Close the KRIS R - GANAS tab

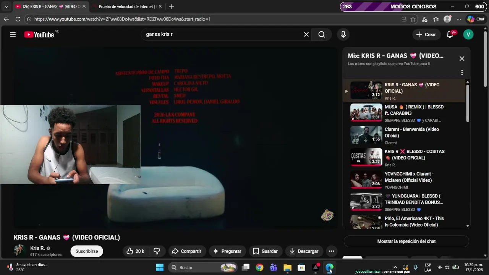tap(84, 6)
